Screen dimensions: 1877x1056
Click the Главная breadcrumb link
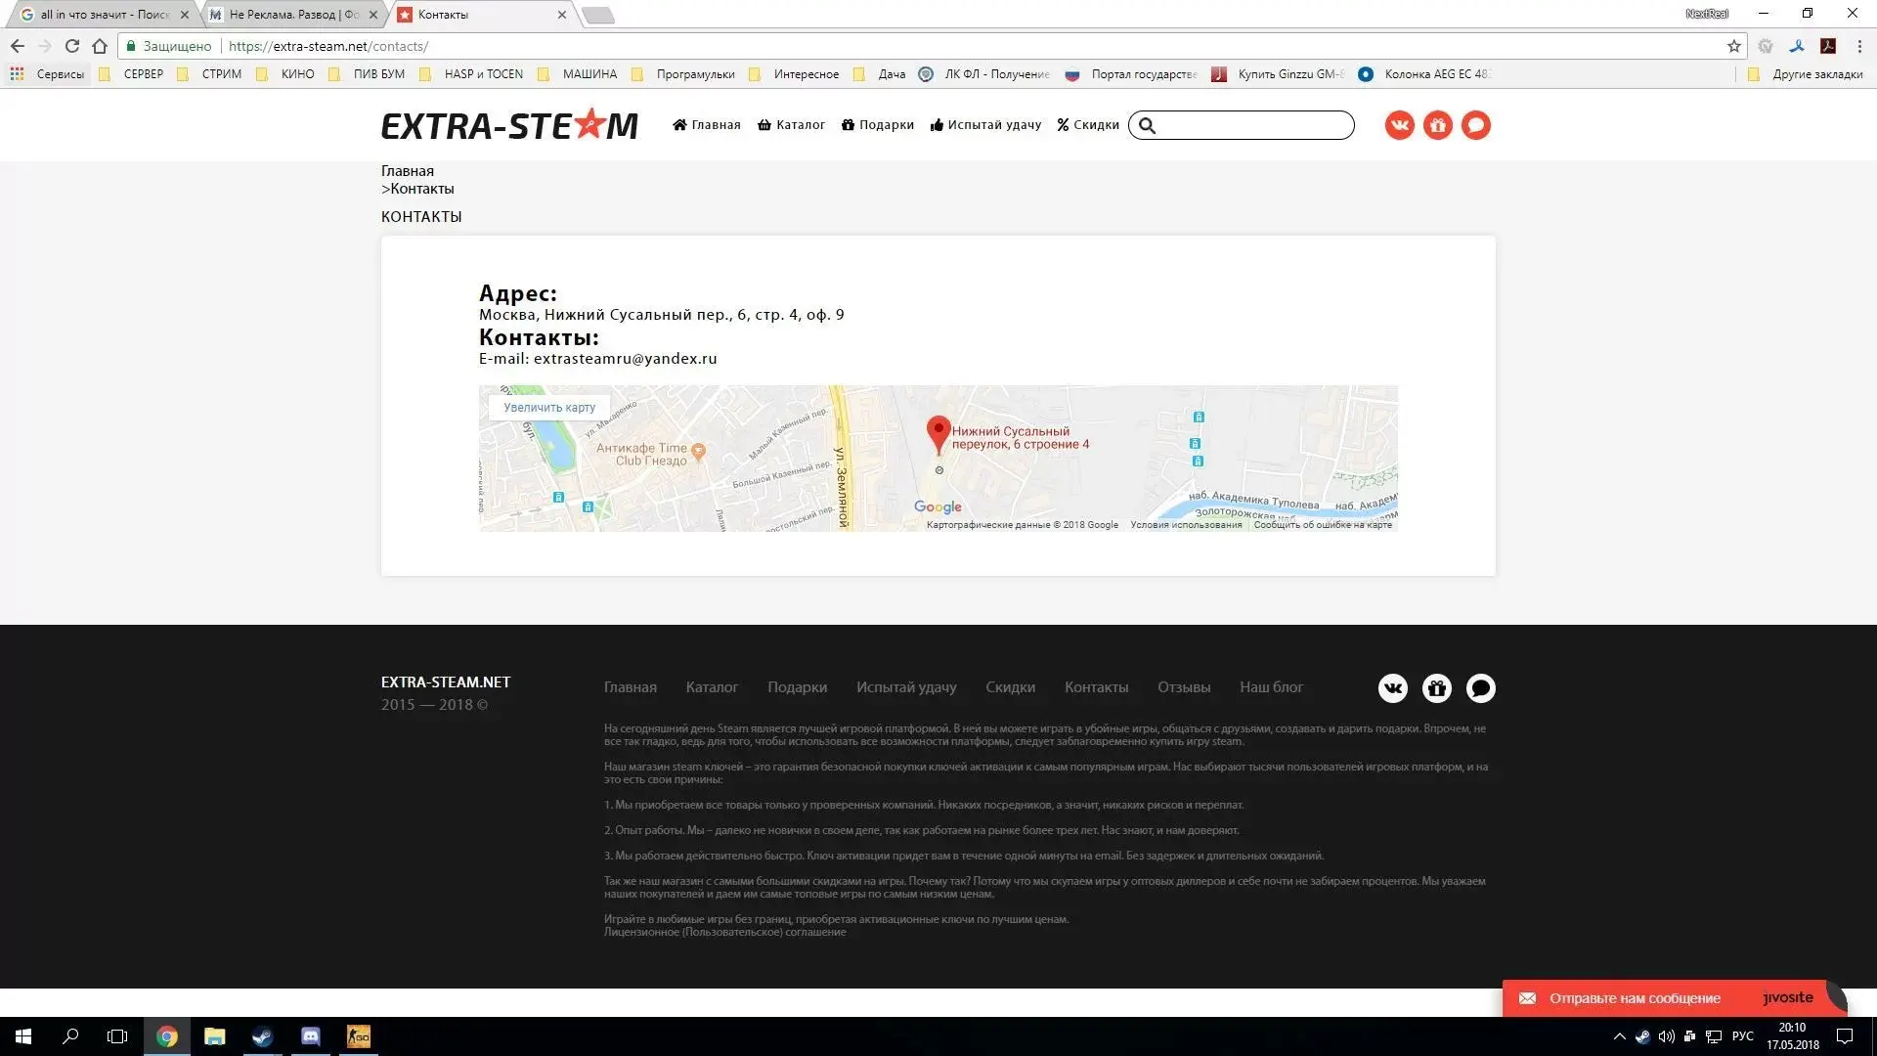pyautogui.click(x=408, y=171)
